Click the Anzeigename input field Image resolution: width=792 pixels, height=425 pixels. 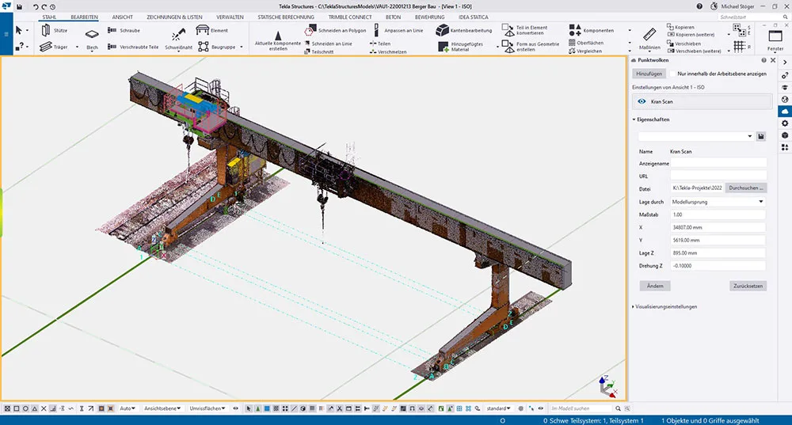[718, 162]
